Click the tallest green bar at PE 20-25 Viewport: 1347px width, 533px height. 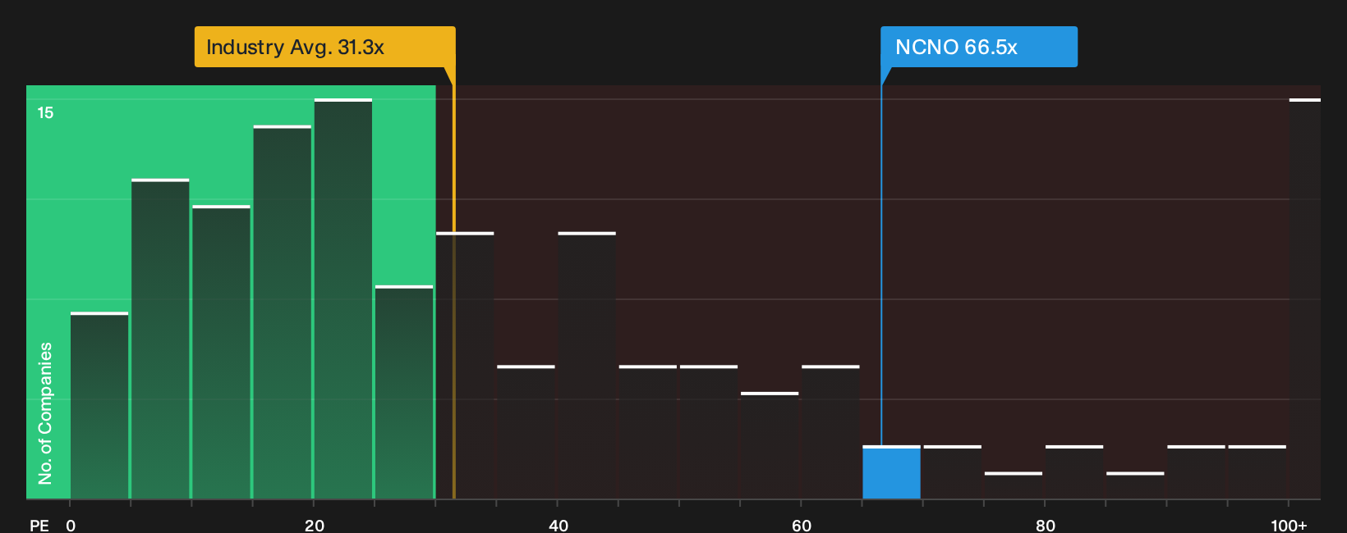[343, 298]
